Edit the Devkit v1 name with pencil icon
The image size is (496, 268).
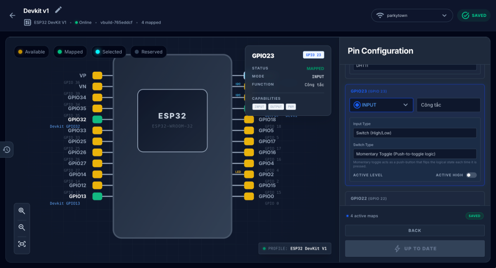[x=58, y=9]
